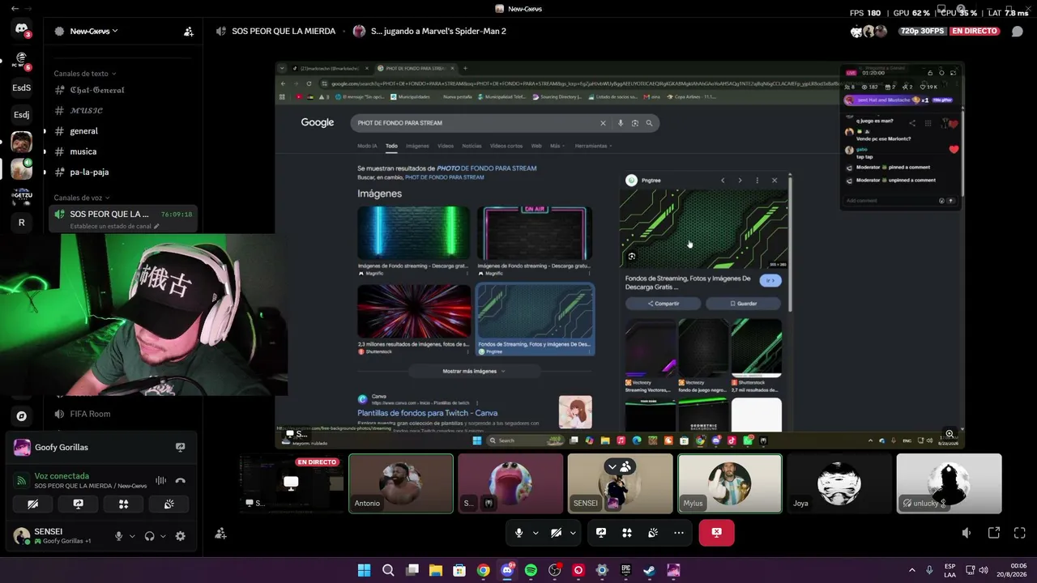Open the Goofy Gorillas stream icon
The height and width of the screenshot is (583, 1037).
(x=180, y=447)
